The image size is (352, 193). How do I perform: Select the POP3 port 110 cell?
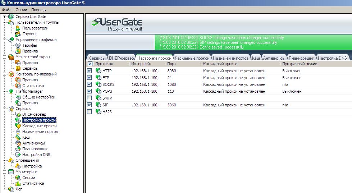[171, 91]
